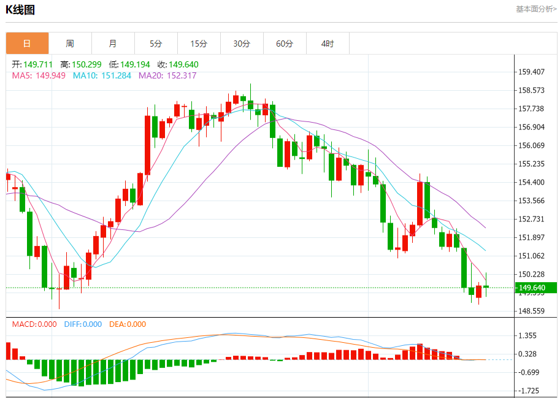Viewport: 560px width, 398px height.
Task: Switch to the 月 monthly tab
Action: pyautogui.click(x=113, y=44)
